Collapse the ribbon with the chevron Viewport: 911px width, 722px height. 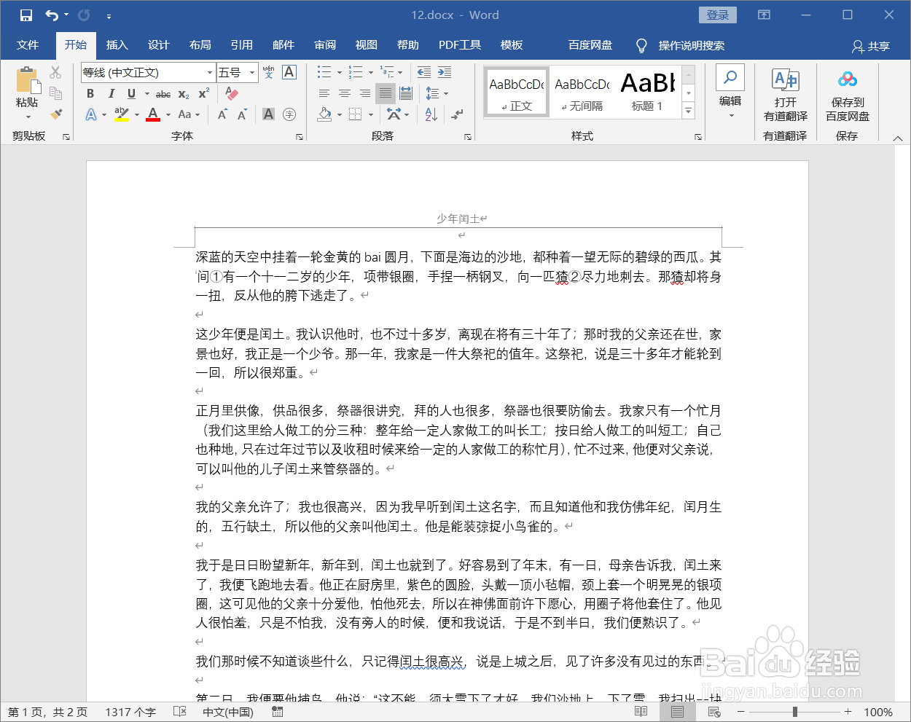click(898, 138)
